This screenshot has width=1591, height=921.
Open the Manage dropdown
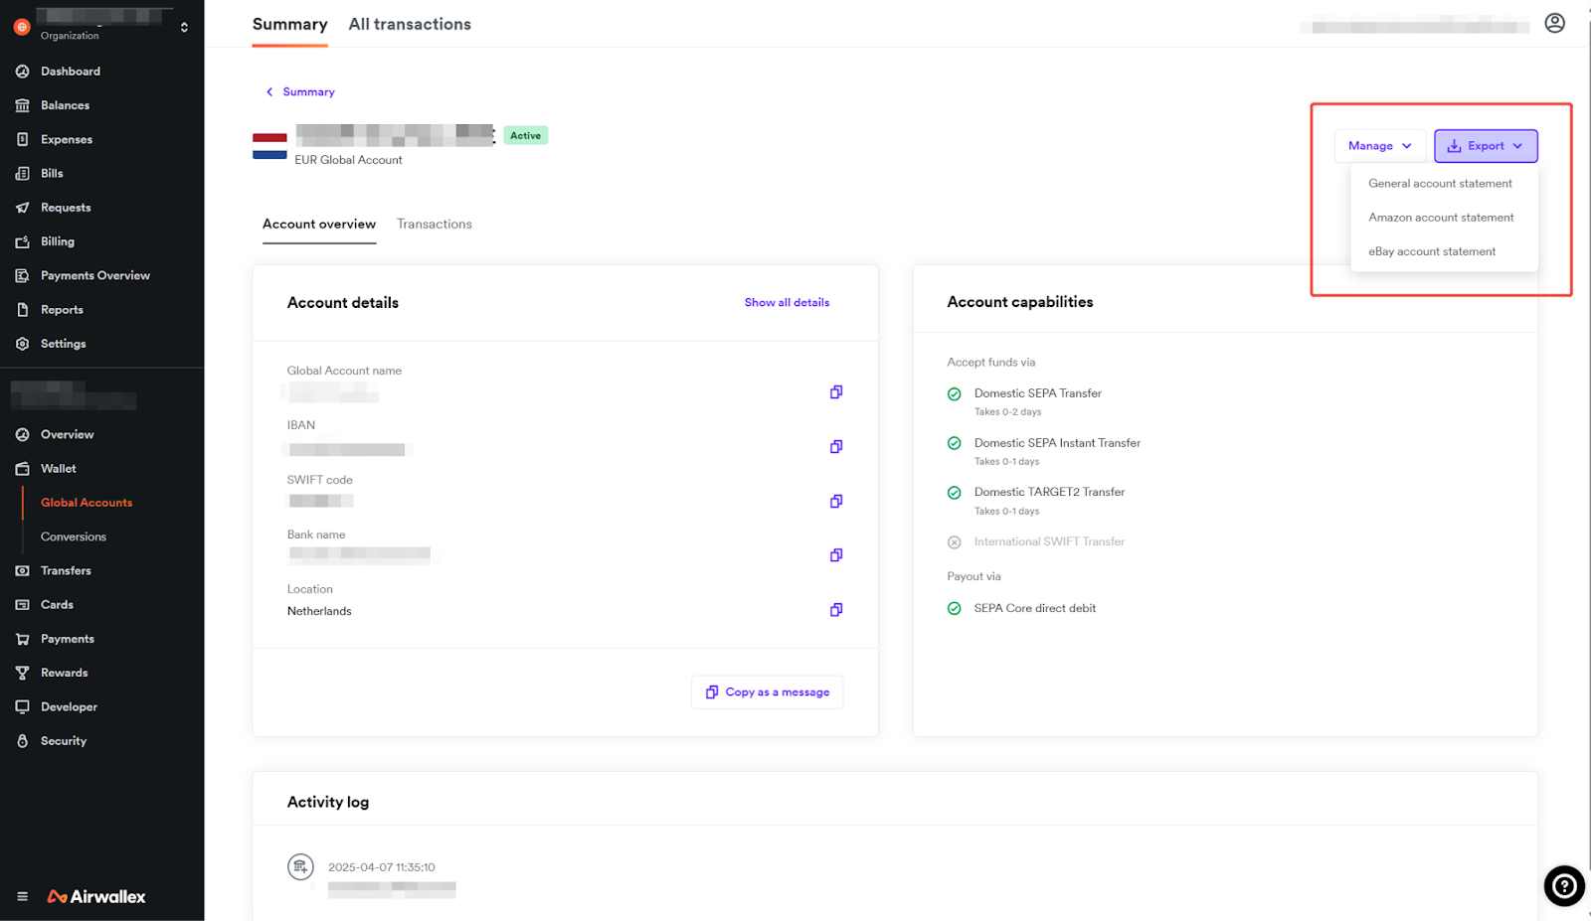click(1379, 146)
